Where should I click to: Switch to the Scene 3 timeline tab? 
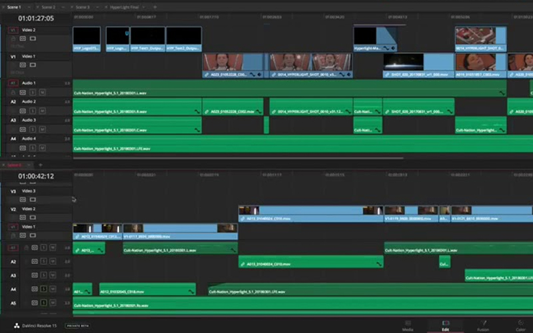(83, 7)
